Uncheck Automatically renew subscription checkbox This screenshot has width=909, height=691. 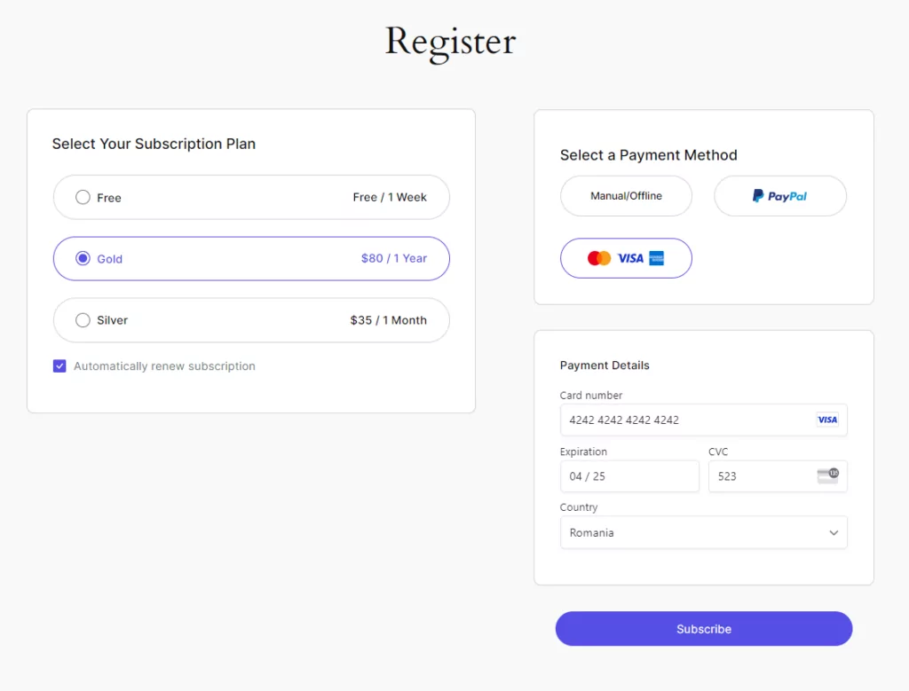pos(59,366)
